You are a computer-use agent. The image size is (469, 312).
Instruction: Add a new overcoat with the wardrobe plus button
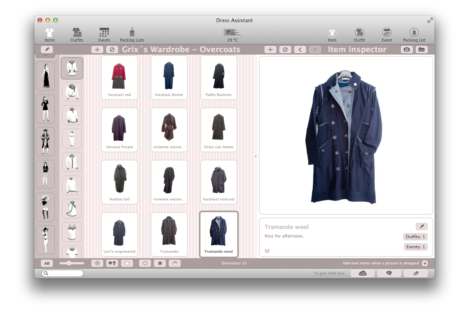[x=97, y=50]
